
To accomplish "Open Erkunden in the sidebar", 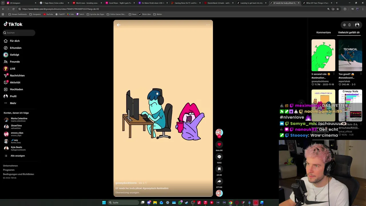I will coord(15,48).
